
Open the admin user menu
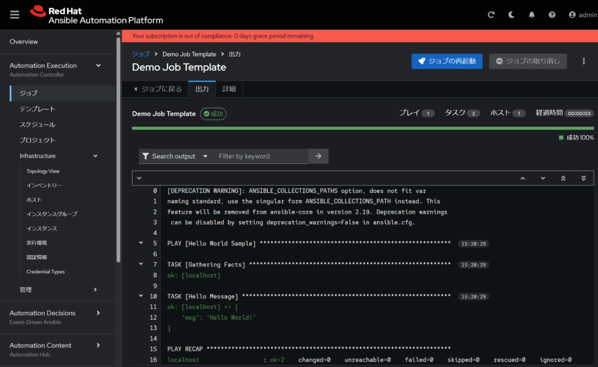(x=583, y=15)
